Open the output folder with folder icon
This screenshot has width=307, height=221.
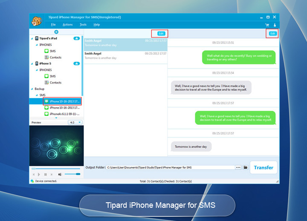(x=245, y=167)
